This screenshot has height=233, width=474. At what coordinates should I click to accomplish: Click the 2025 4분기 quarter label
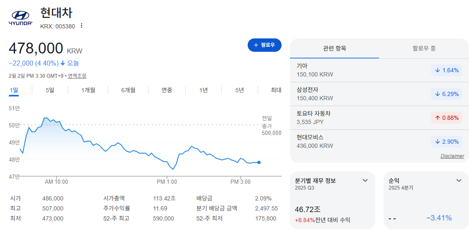(x=401, y=188)
